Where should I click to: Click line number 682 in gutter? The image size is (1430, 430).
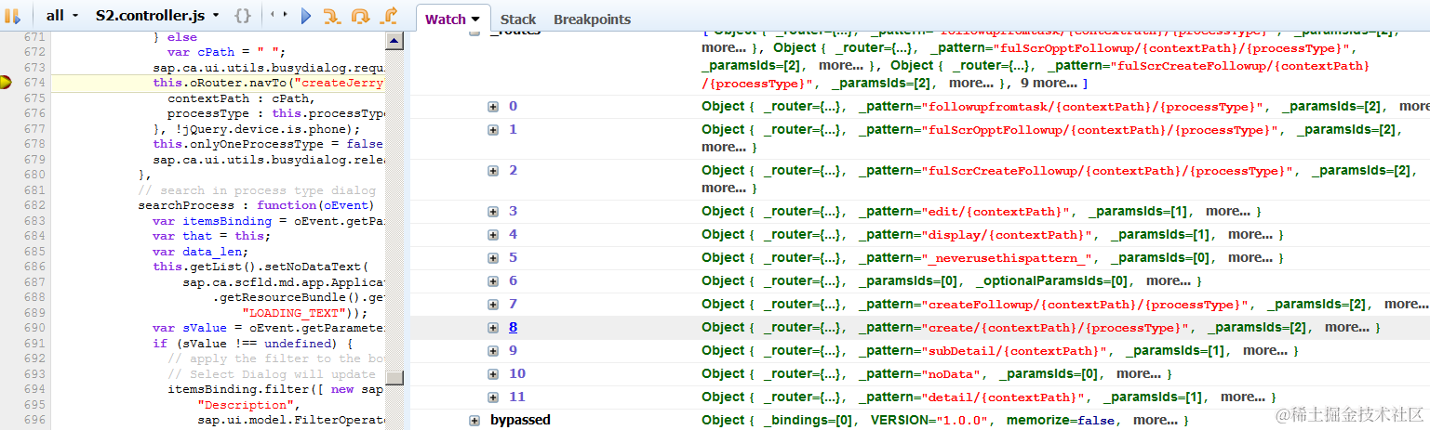point(34,205)
